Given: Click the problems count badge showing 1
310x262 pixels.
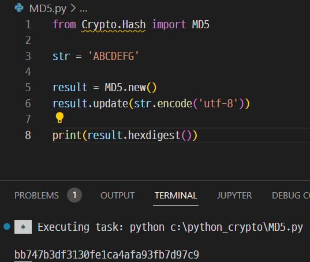Looking at the screenshot, I should point(74,195).
